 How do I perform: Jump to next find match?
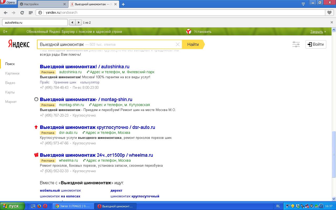point(78,23)
